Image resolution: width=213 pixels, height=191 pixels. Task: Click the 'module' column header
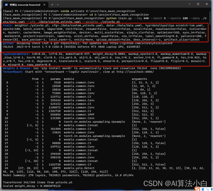tap(69, 79)
